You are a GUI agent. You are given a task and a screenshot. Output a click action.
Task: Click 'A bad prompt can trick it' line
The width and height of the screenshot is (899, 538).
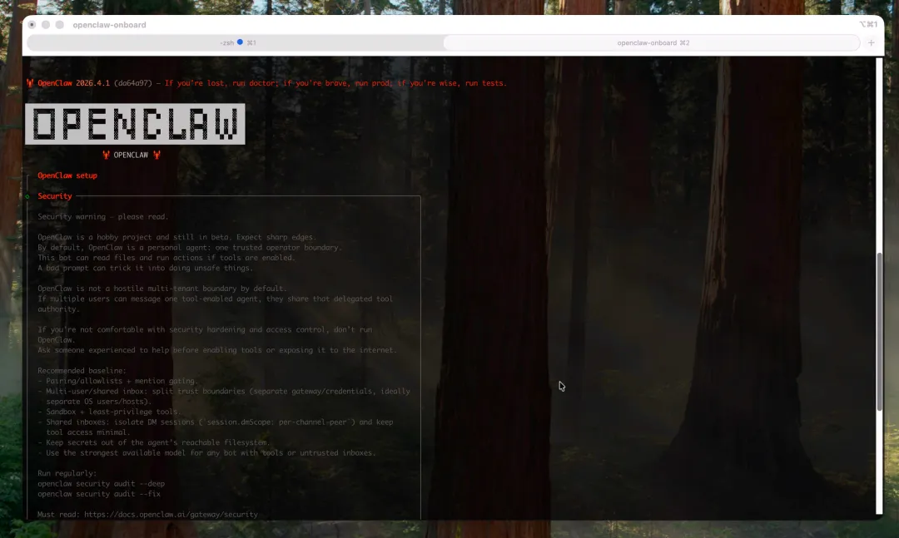[145, 268]
